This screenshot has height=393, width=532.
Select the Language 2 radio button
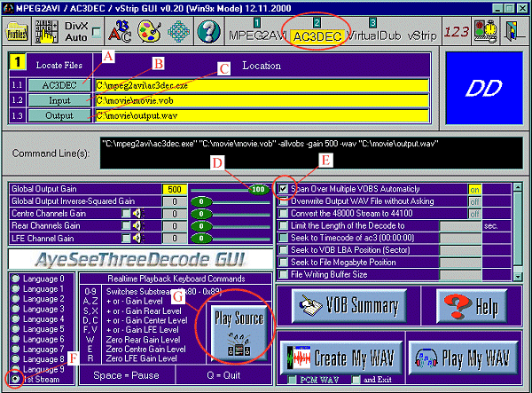pyautogui.click(x=15, y=299)
